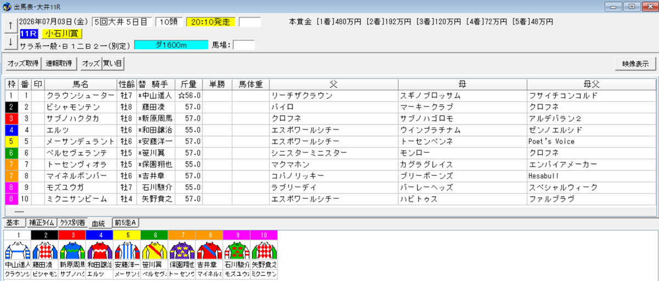Click the 10頭 field
659x281 pixels.
pos(168,22)
